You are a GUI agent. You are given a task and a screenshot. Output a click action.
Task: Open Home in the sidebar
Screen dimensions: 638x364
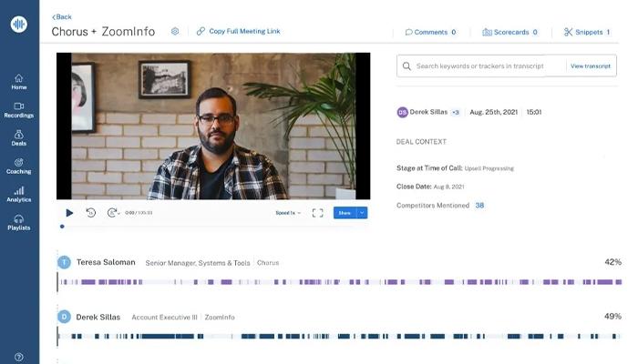pyautogui.click(x=19, y=82)
